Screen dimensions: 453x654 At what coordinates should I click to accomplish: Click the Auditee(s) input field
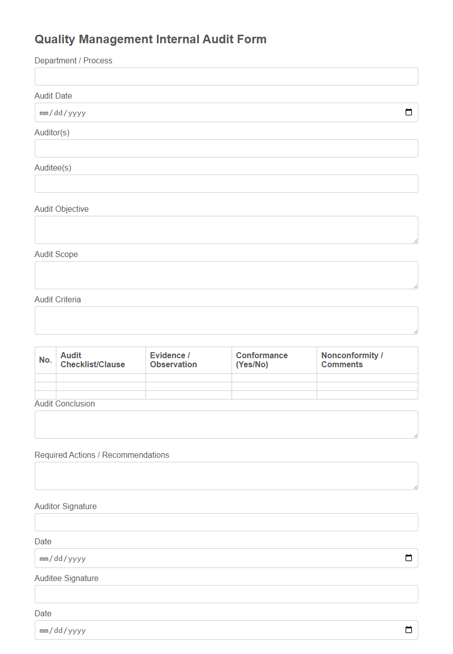point(226,183)
